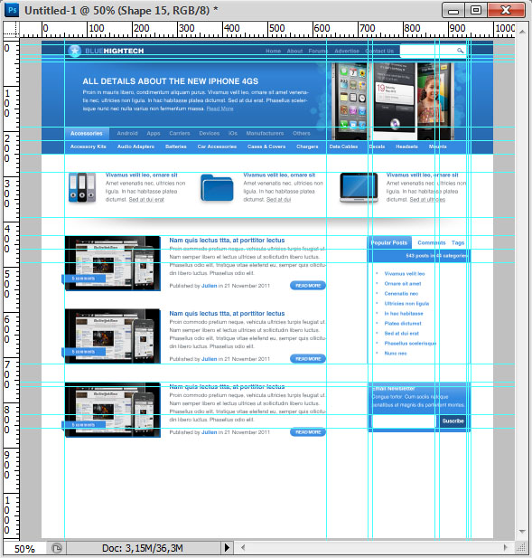Select the Android category tab

tap(127, 134)
